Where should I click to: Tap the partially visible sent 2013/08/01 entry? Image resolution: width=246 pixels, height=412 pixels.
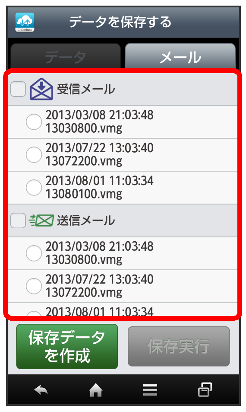point(123,310)
